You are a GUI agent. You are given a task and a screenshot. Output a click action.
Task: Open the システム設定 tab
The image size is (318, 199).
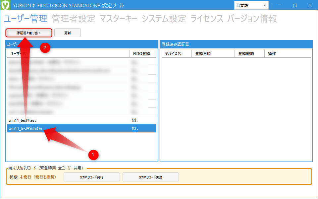coord(164,19)
